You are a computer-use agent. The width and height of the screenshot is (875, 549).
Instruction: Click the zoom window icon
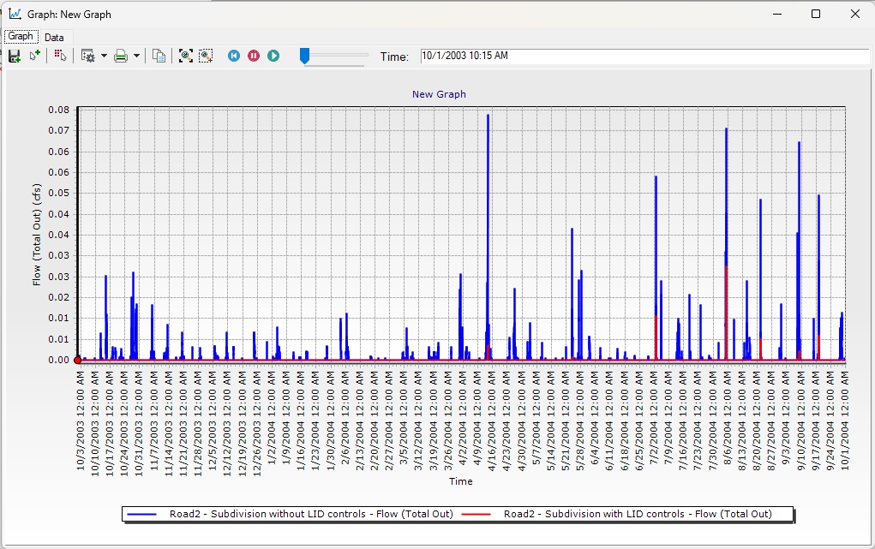point(206,56)
